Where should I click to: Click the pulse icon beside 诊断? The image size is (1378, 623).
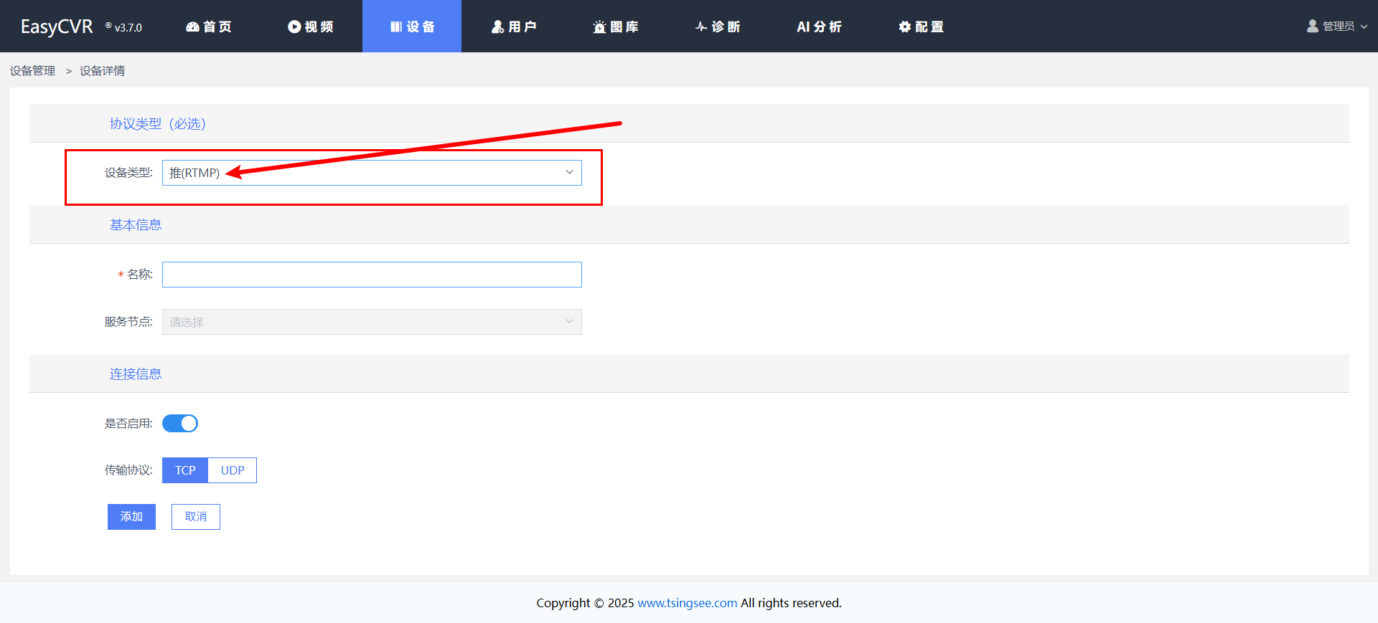click(701, 27)
